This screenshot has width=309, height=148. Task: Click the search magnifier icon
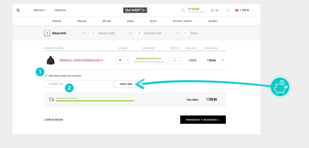(18, 10)
